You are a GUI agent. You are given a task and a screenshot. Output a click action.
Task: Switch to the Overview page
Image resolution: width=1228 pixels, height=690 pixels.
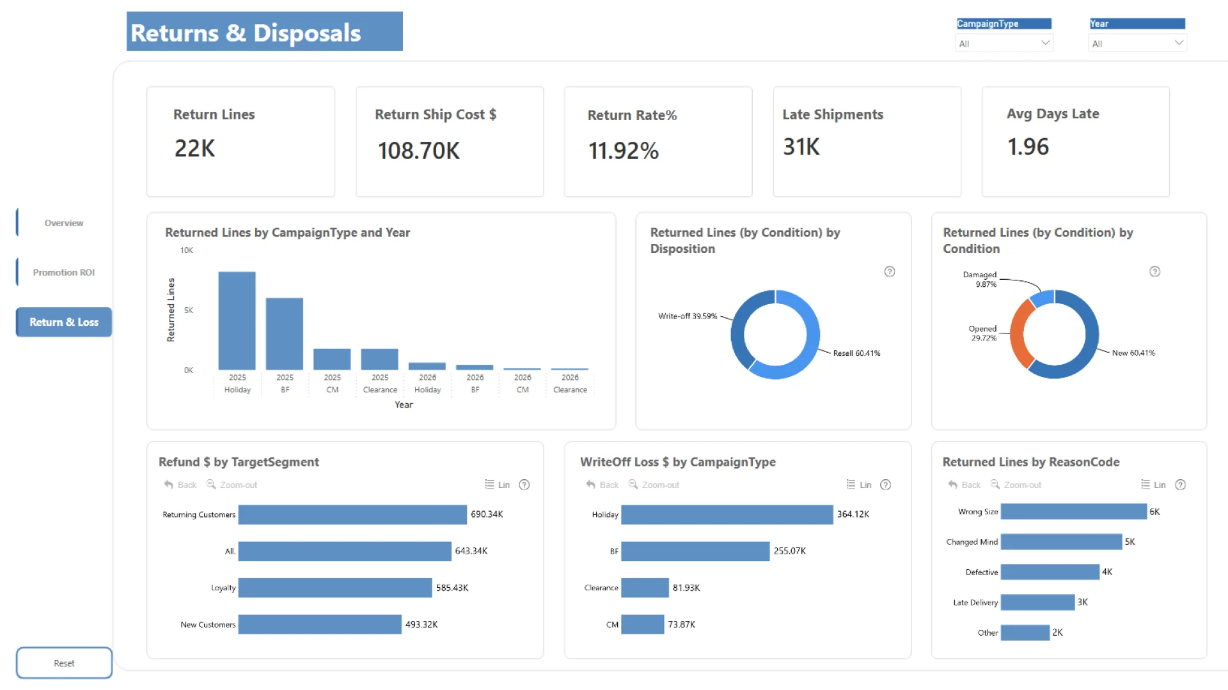pos(63,223)
